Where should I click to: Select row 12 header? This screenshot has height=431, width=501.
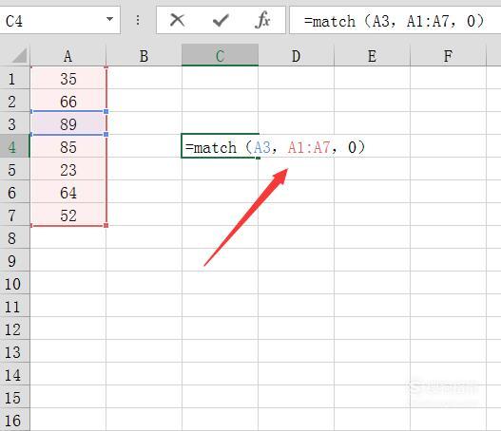coord(14,328)
